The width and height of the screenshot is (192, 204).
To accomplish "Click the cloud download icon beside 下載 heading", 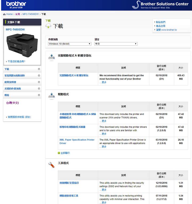I will tap(48, 26).
